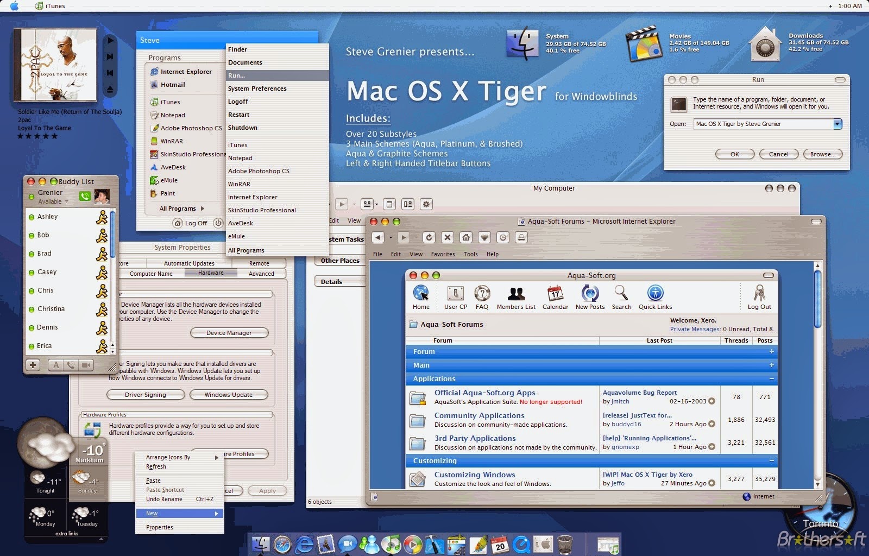The width and height of the screenshot is (869, 556).
Task: Expand All Programs arrow in Start menu
Action: click(x=203, y=208)
